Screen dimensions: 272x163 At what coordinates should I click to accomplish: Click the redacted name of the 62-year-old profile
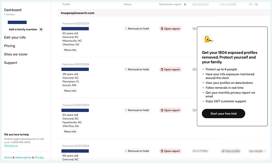[75, 28]
